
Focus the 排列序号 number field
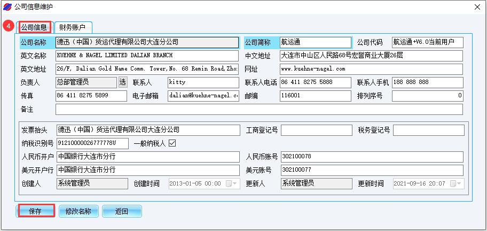(427, 96)
